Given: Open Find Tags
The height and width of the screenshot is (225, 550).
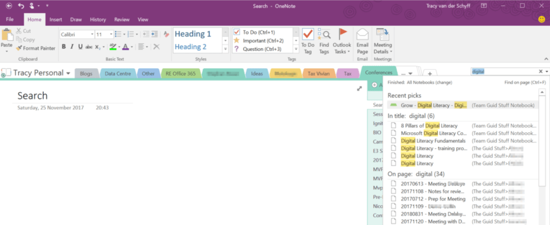Looking at the screenshot, I should 324,41.
